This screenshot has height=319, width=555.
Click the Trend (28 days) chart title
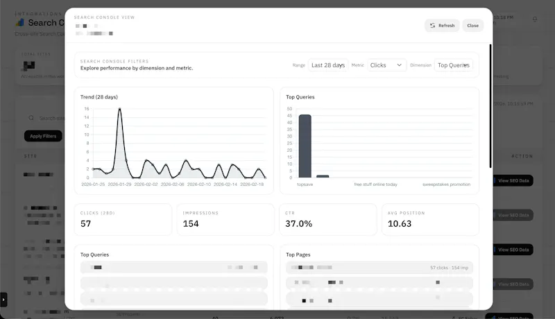(99, 97)
